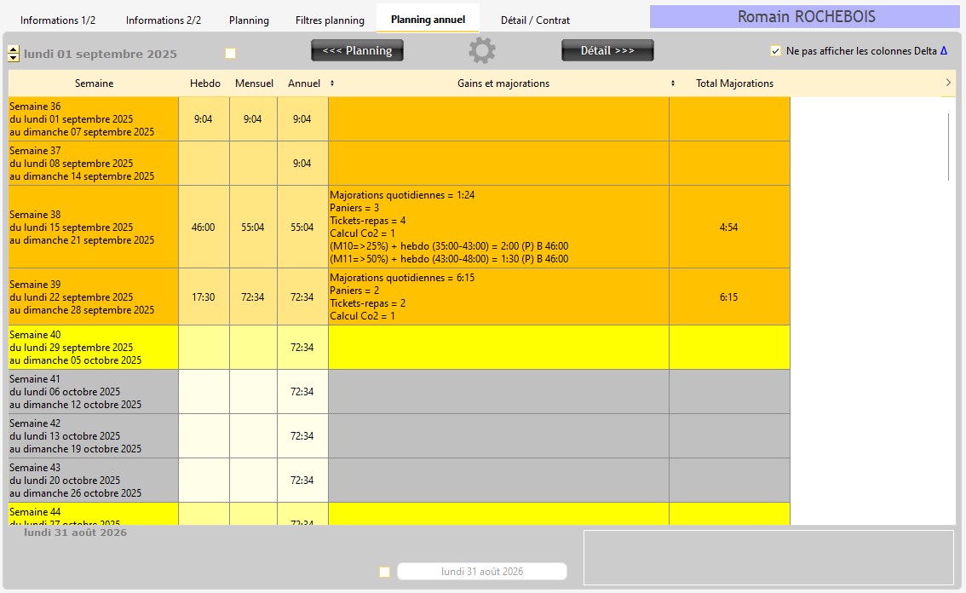Uncheck 'Ne pas afficher les colonnes Delta'
The height and width of the screenshot is (593, 966).
tap(775, 51)
